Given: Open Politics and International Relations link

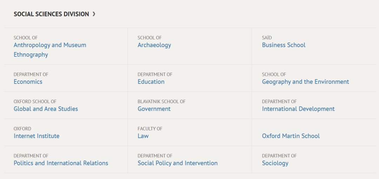Looking at the screenshot, I should pos(61,163).
